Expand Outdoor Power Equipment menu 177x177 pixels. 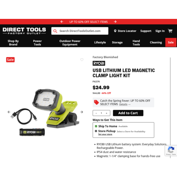click(x=70, y=42)
